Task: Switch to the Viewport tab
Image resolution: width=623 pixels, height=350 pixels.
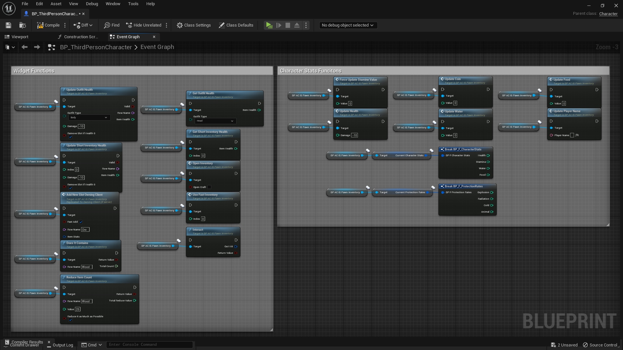Action: (x=16, y=37)
